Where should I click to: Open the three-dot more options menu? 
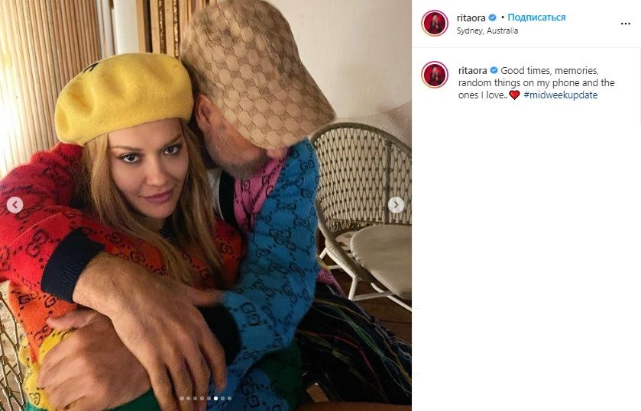625,24
